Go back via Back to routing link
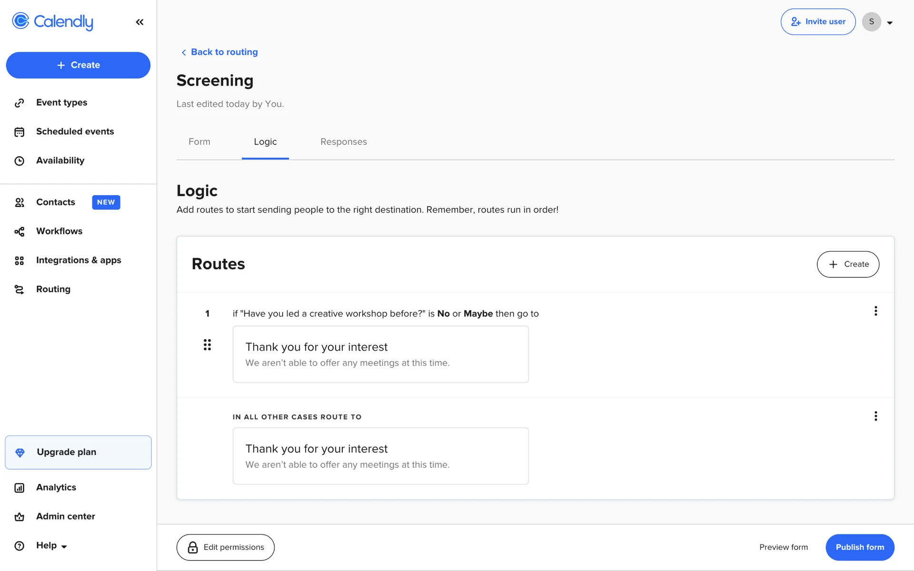 pos(224,52)
